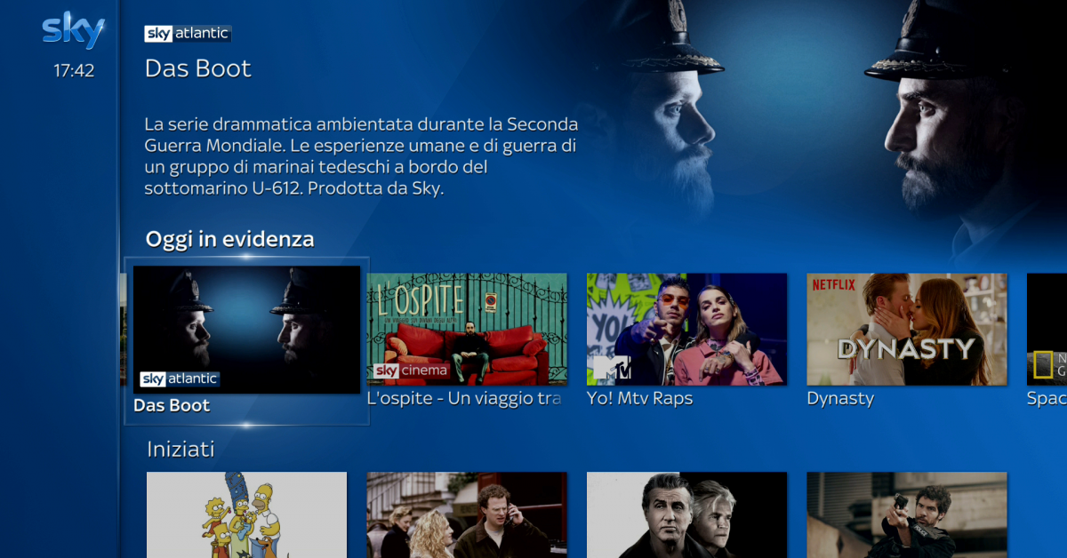Click the sky atlantic badge above title
The image size is (1067, 558).
coord(188,34)
